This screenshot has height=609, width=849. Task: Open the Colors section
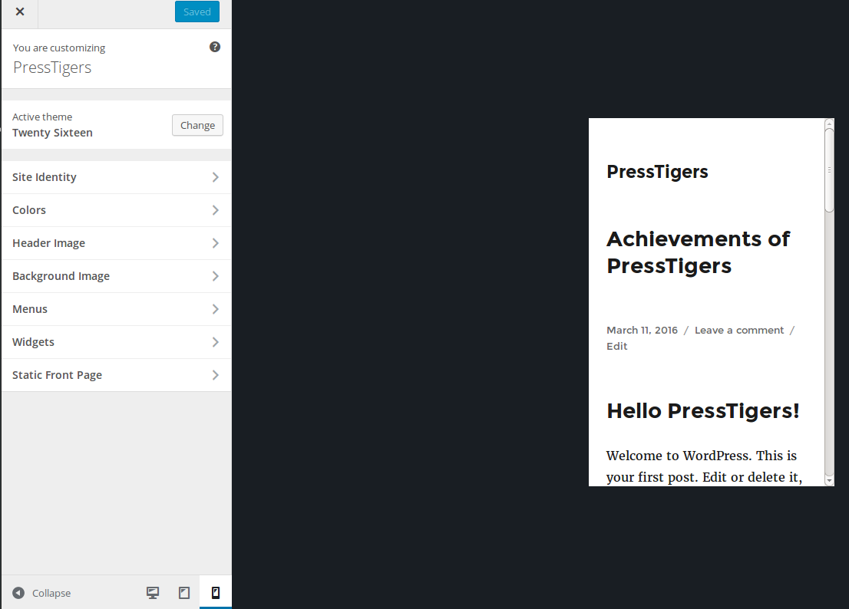point(117,210)
